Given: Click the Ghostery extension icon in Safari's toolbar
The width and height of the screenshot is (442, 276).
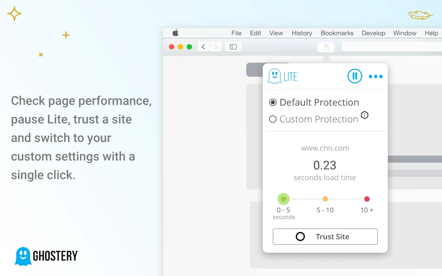Looking at the screenshot, I should pyautogui.click(x=326, y=47).
